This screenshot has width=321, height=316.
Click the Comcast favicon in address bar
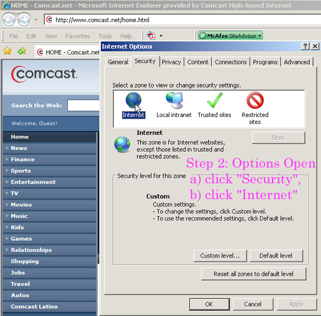point(50,19)
